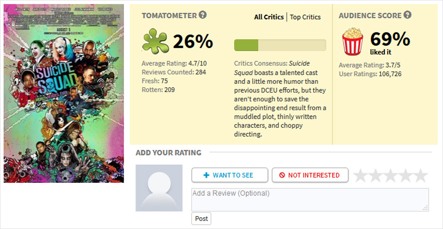Click the gray user avatar placeholder
Image resolution: width=443 pixels, height=229 pixels.
[159, 188]
